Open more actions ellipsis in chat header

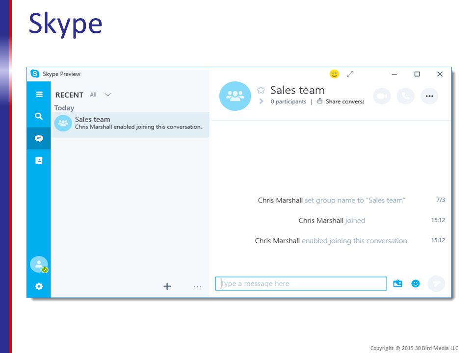(430, 96)
